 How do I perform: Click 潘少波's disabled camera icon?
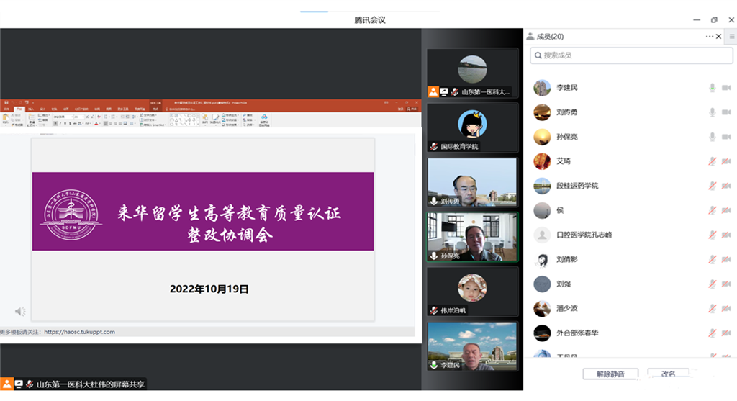[726, 308]
